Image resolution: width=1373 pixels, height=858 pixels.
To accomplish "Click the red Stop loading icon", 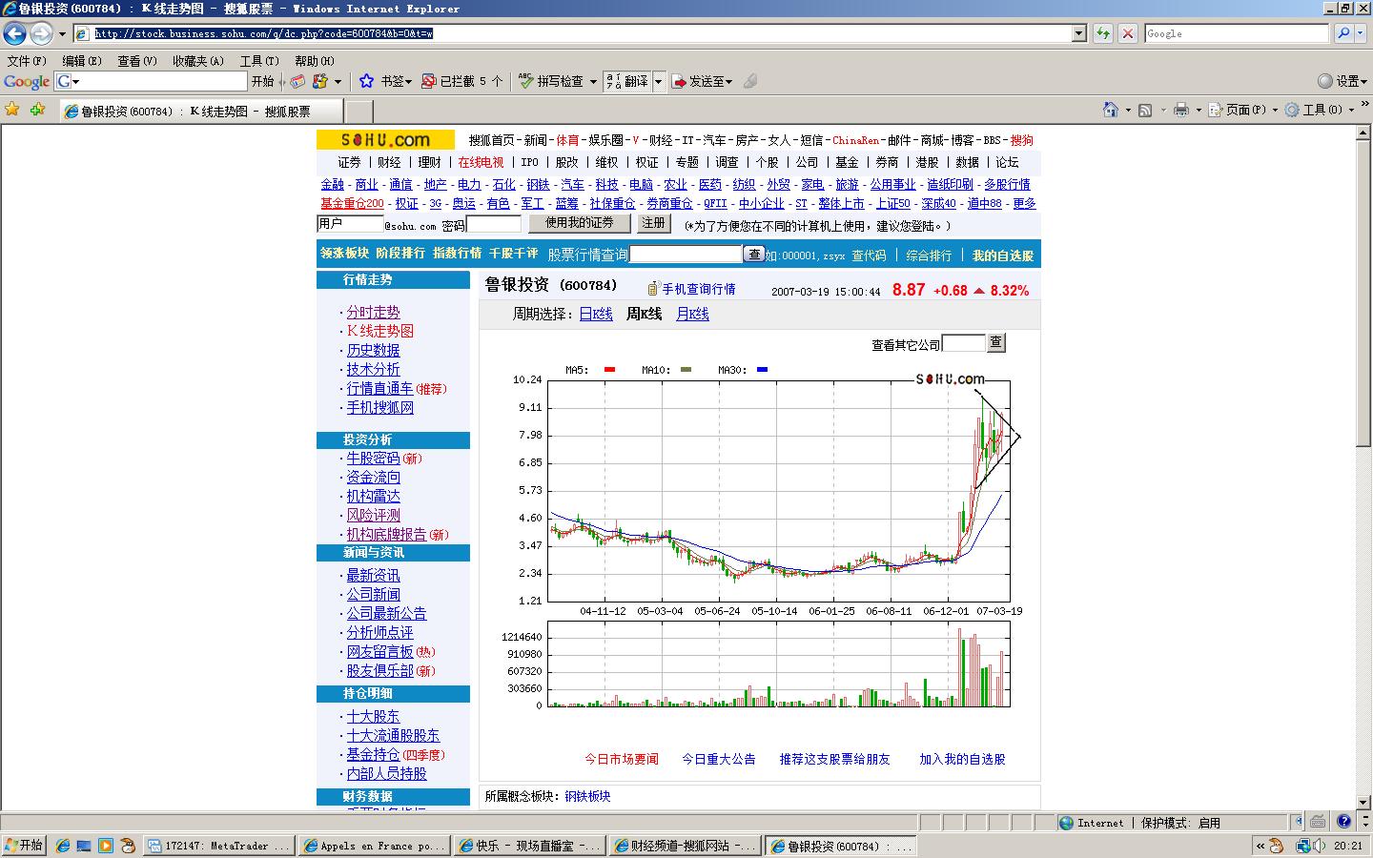I will (1128, 33).
